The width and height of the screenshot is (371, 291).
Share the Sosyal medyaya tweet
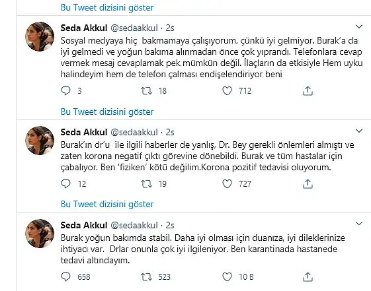308,91
